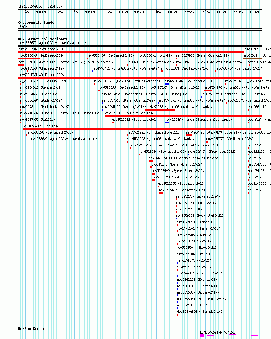Open nsv5525926 (ByrskaBishop2022) record
The width and height of the screenshot is (271, 339).
click(x=202, y=56)
